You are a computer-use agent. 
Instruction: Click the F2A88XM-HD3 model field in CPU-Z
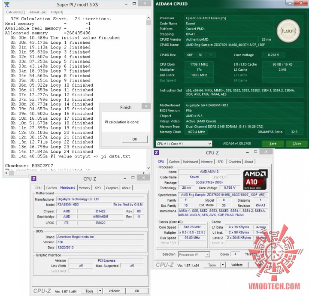[x=84, y=205]
